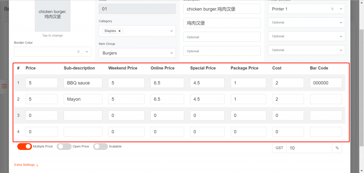Click the orange hamburger menu icon
This screenshot has height=173, width=364.
4,86
